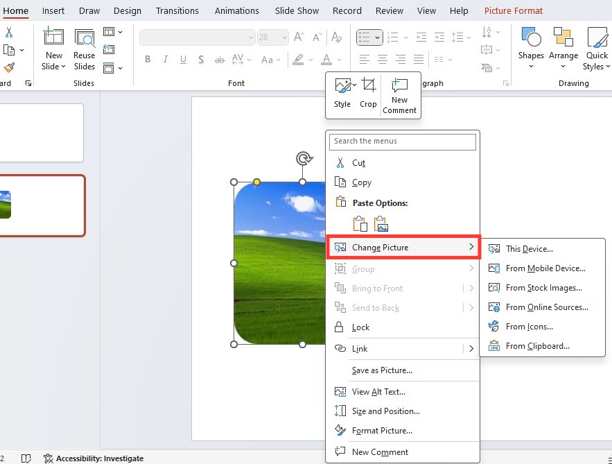Click Save as Picture
This screenshot has width=612, height=464.
point(403,370)
